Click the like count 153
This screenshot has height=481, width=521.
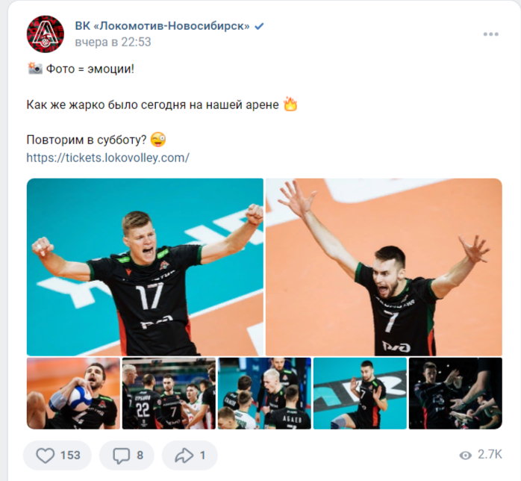70,456
